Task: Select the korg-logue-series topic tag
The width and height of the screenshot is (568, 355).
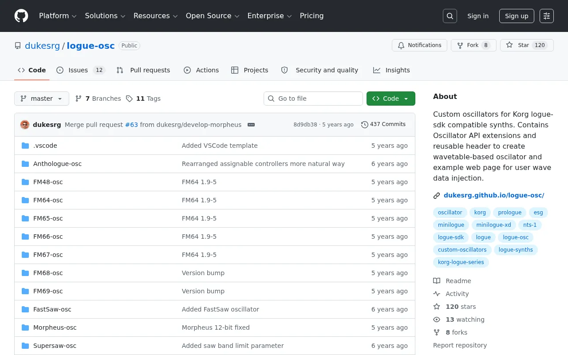Action: pyautogui.click(x=461, y=262)
